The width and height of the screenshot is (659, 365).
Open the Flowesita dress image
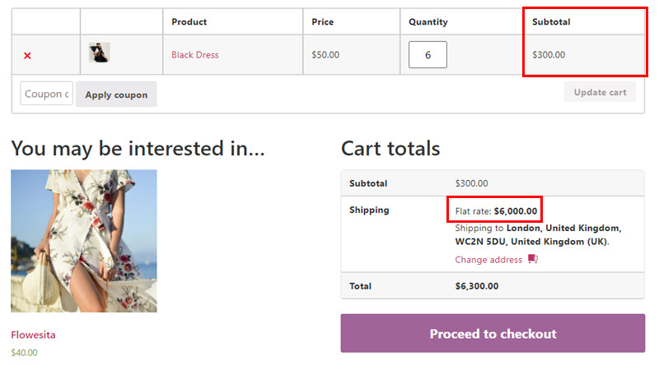point(84,241)
